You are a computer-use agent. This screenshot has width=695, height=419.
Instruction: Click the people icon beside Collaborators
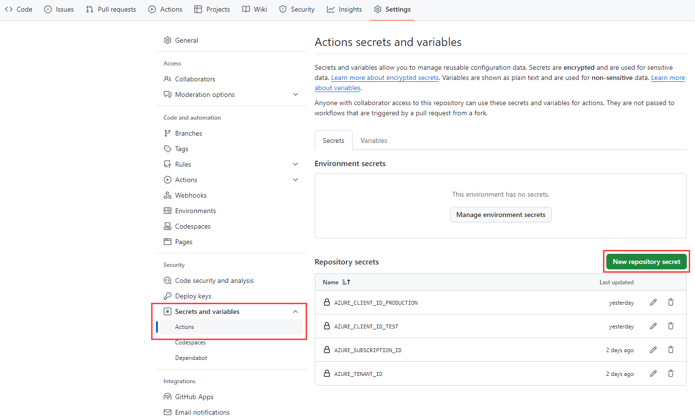pos(168,79)
